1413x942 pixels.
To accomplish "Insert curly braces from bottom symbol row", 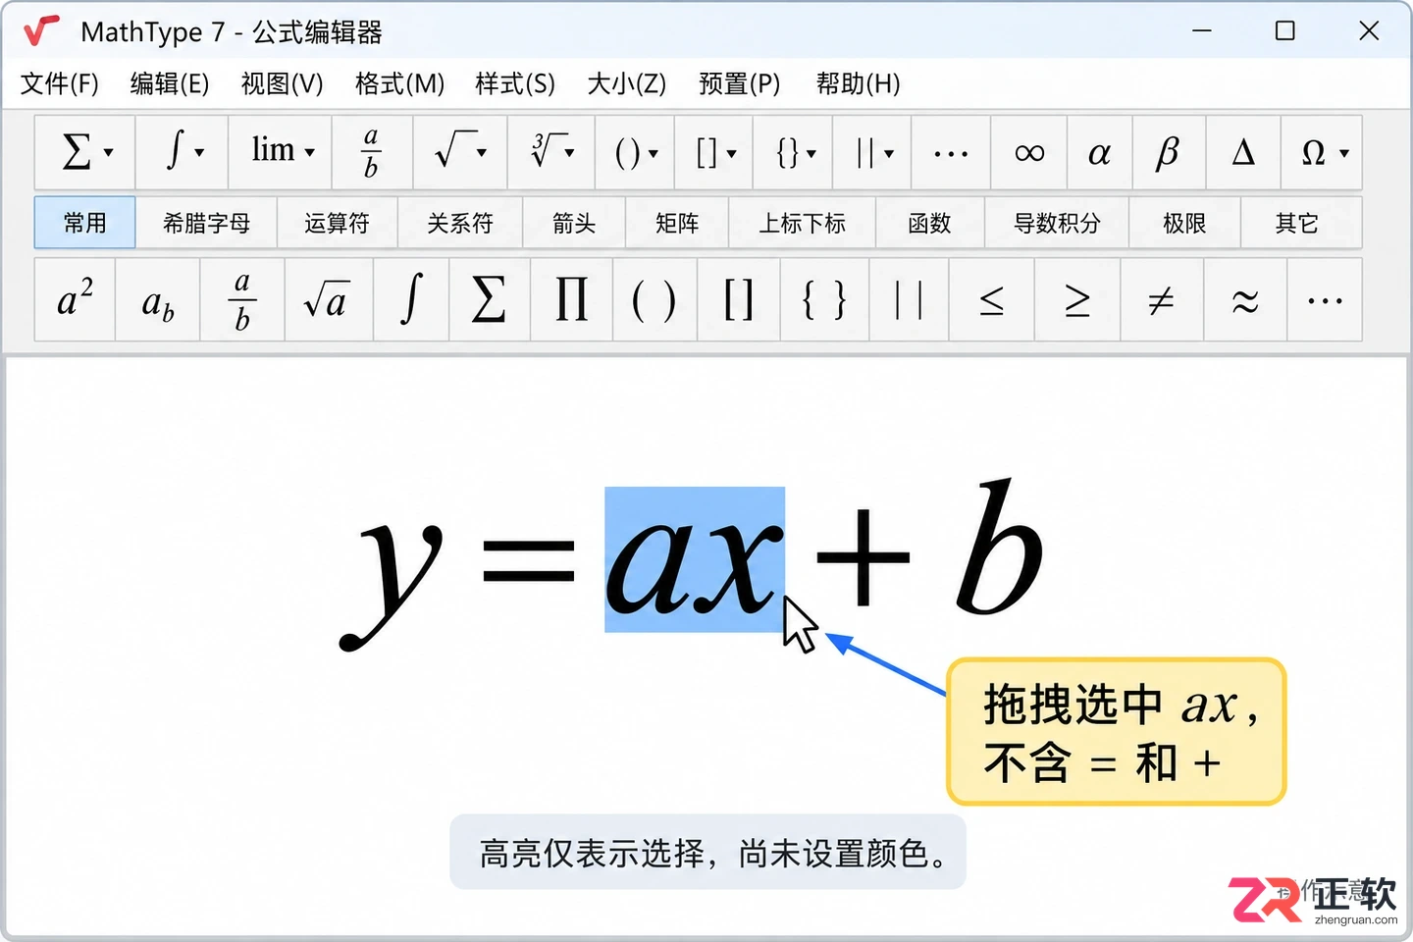I will pyautogui.click(x=824, y=300).
